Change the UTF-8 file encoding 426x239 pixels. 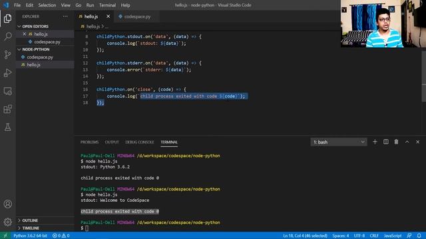coord(359,236)
